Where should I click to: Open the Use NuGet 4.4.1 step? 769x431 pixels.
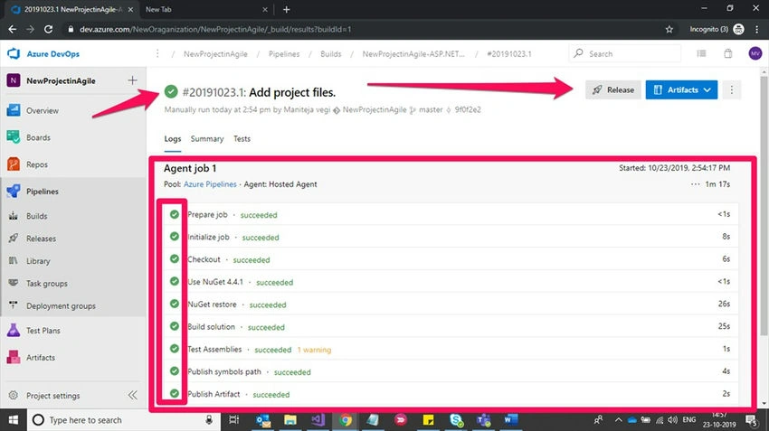point(451,282)
